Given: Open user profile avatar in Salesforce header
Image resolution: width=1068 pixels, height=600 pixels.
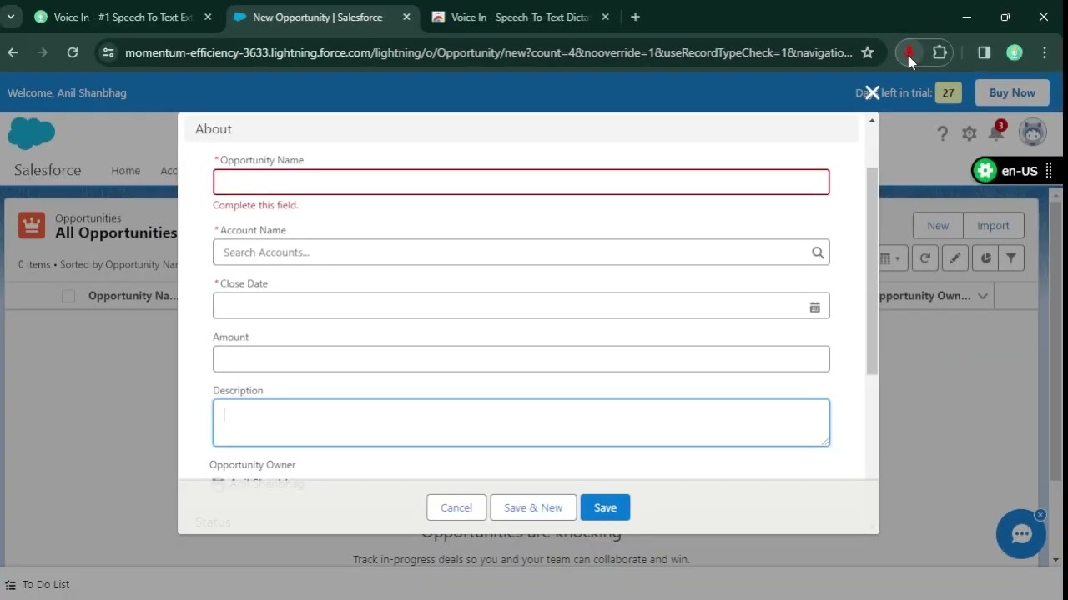Looking at the screenshot, I should pos(1033,132).
